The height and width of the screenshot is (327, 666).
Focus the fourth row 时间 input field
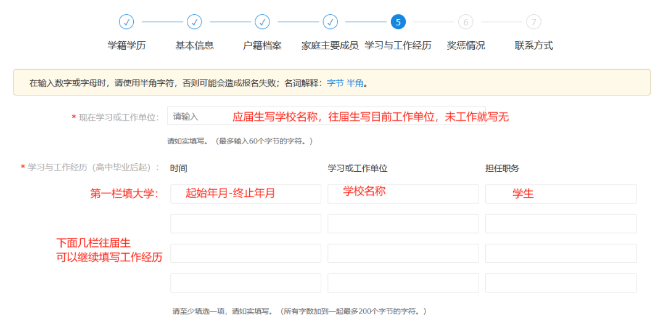(x=245, y=283)
